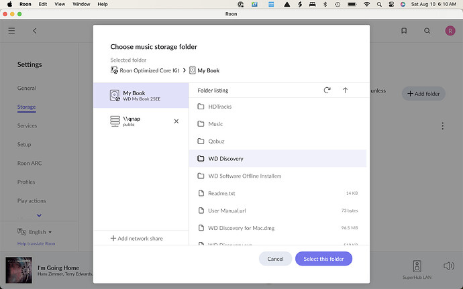The height and width of the screenshot is (289, 463).
Task: Select the My Book drive
Action: coord(141,96)
